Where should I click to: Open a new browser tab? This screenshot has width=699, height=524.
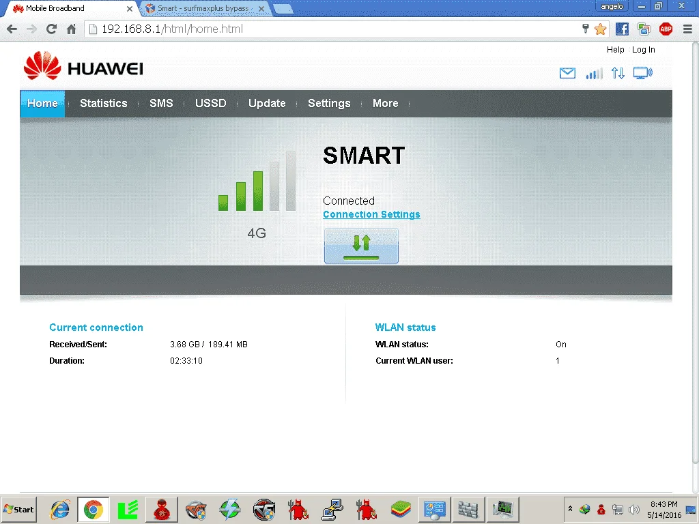point(283,8)
